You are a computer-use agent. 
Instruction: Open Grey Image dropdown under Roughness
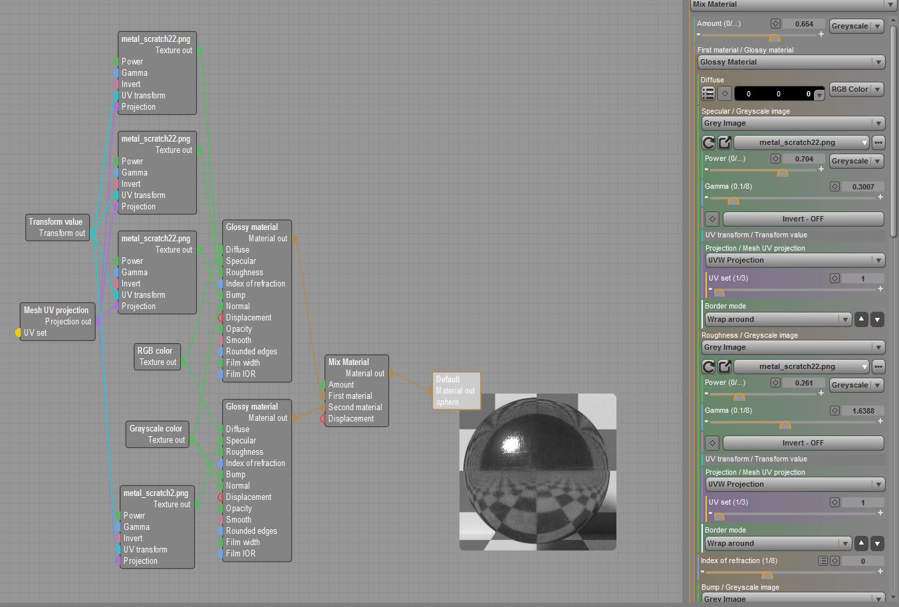793,347
